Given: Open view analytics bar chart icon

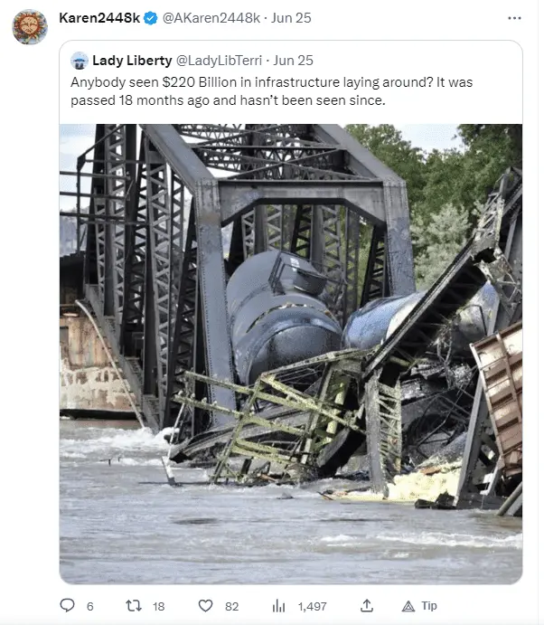Looking at the screenshot, I should coord(278,606).
